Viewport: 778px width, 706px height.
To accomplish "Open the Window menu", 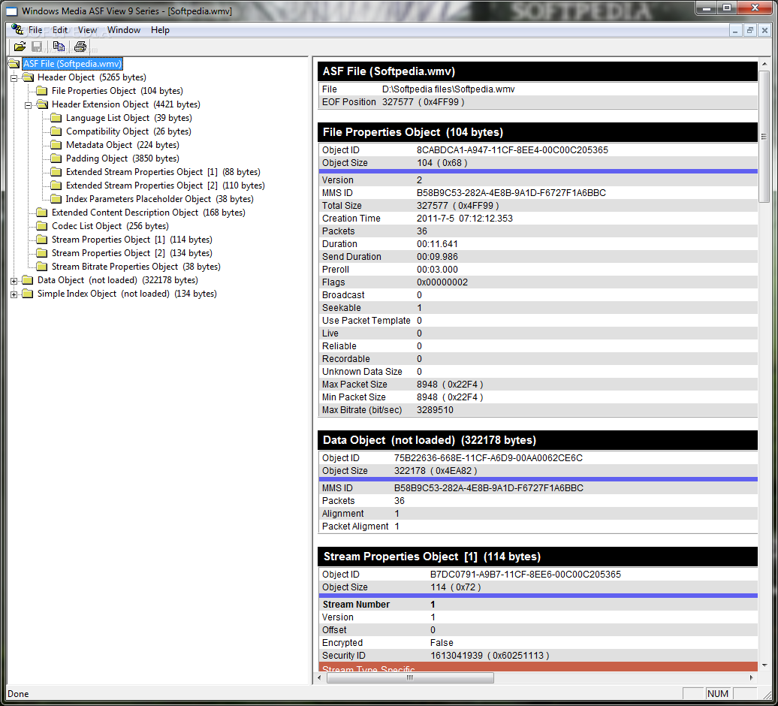I will [124, 30].
